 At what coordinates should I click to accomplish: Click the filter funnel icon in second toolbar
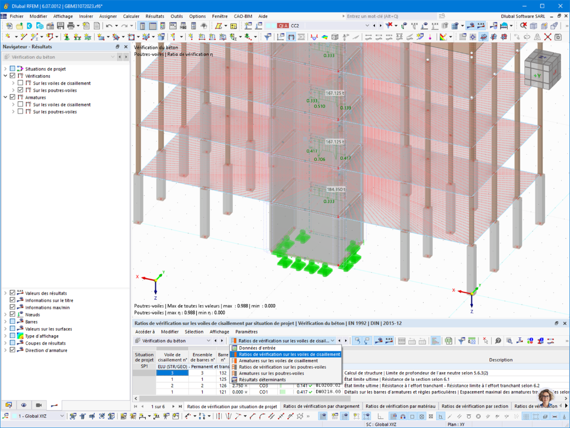(267, 37)
